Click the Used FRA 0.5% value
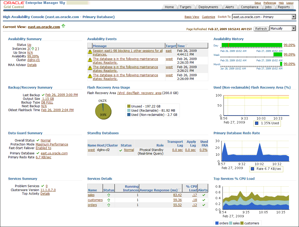 tap(204, 150)
